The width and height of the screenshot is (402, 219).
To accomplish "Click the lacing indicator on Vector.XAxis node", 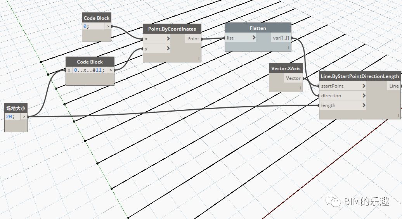I will (x=300, y=88).
